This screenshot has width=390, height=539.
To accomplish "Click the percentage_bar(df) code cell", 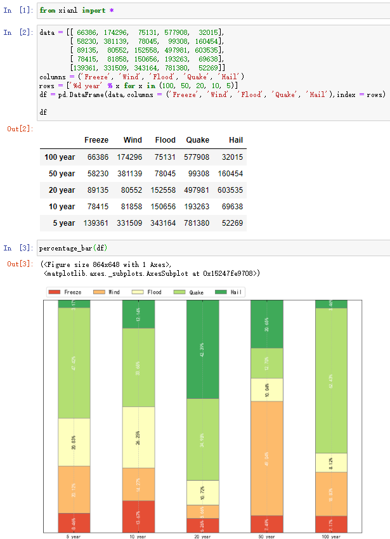I will pyautogui.click(x=213, y=248).
